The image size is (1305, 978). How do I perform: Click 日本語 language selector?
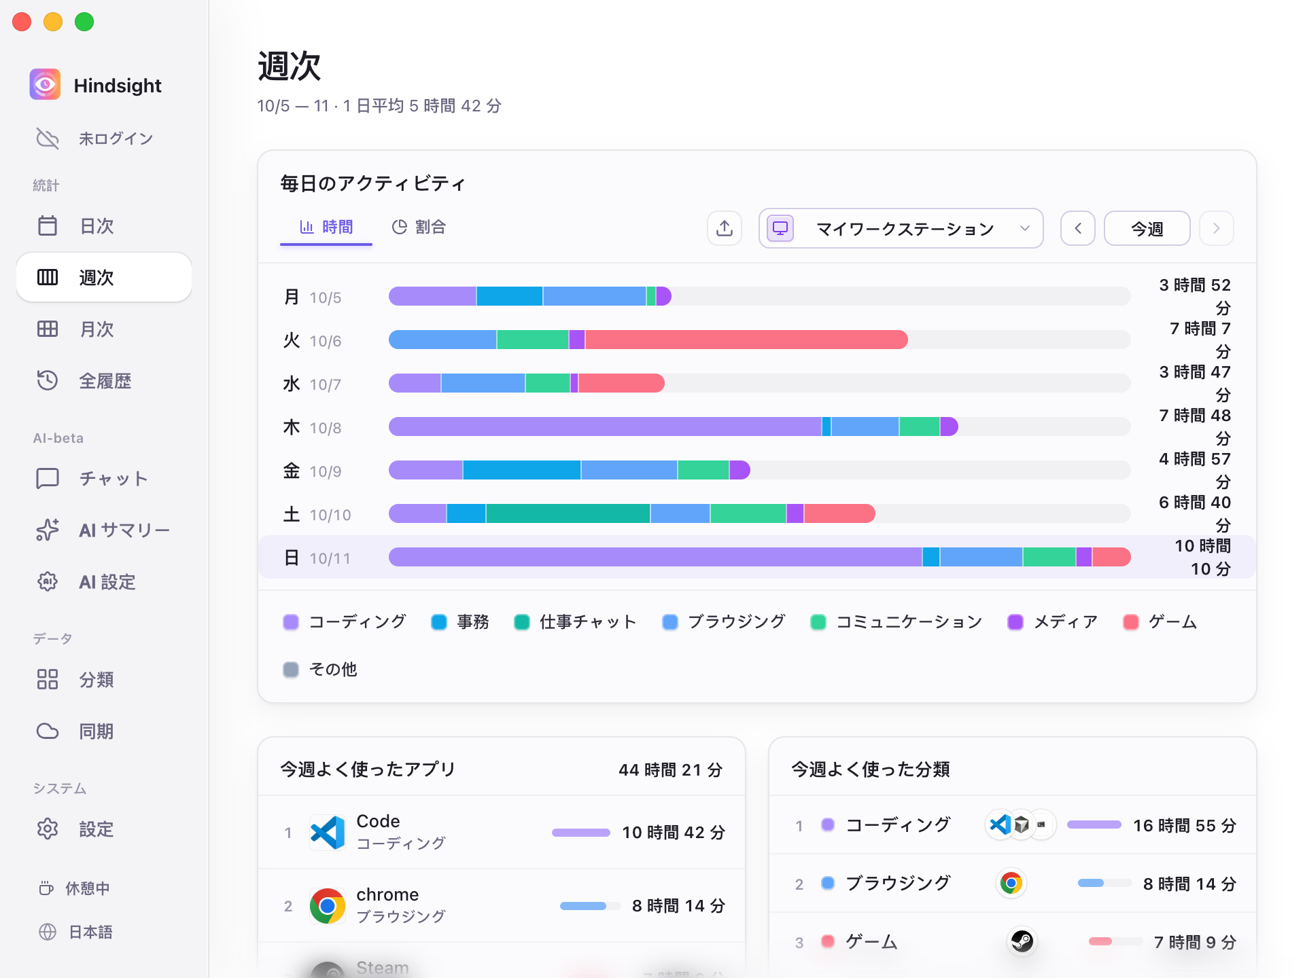coord(76,932)
